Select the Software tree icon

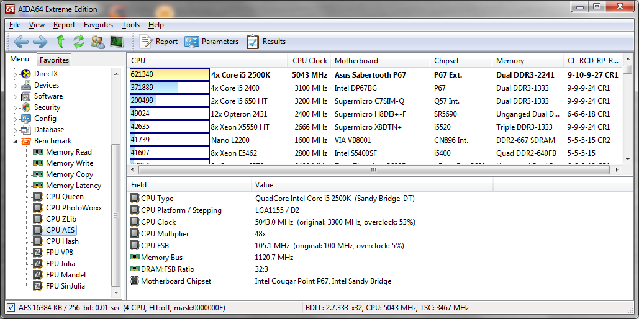point(25,97)
